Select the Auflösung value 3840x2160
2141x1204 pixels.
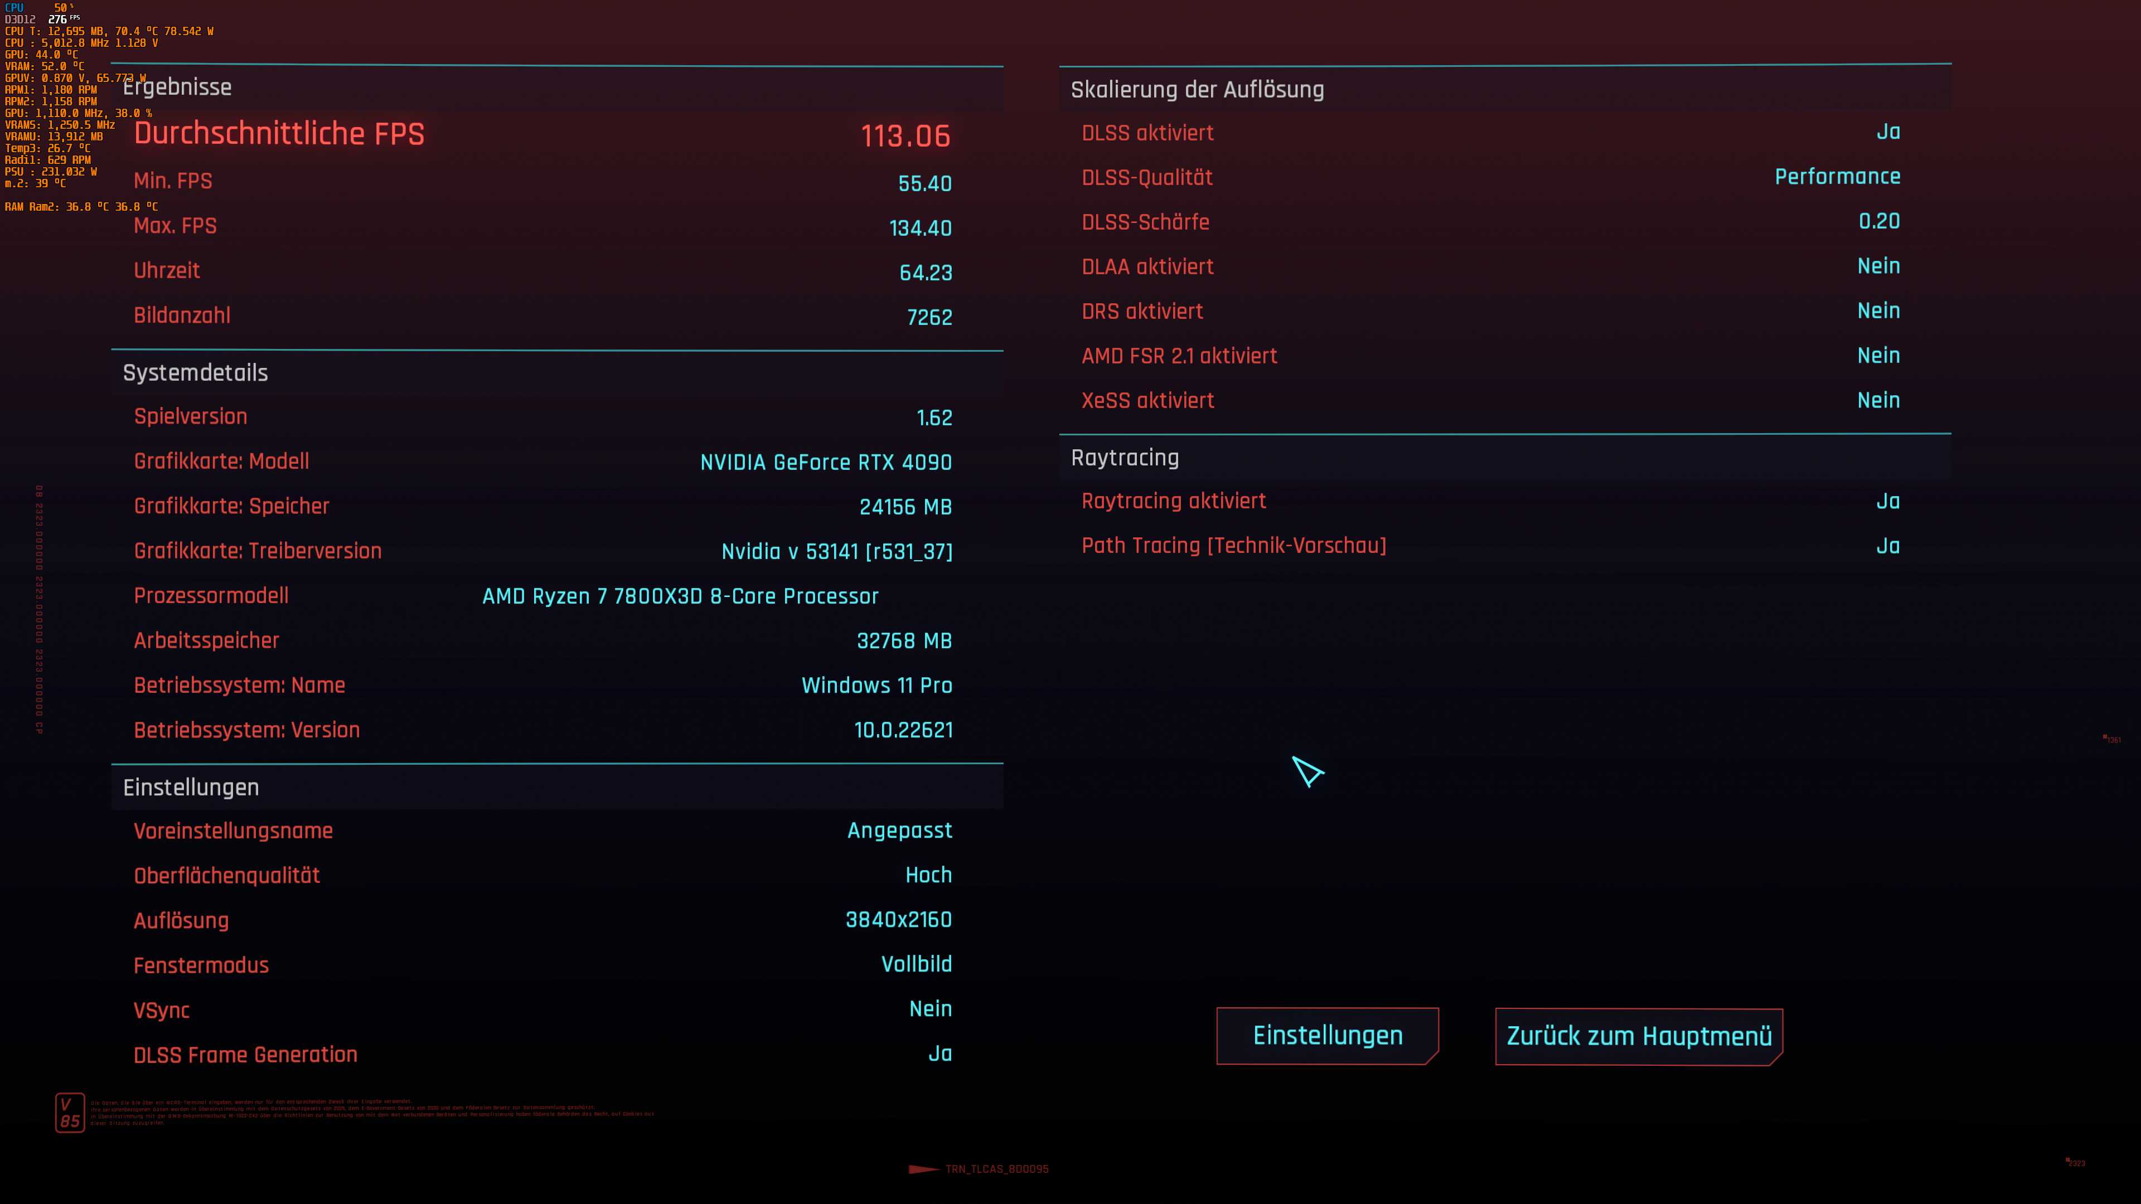pyautogui.click(x=898, y=920)
